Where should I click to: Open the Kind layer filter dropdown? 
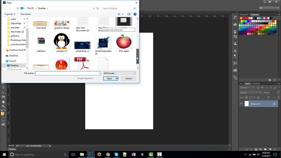point(247,88)
